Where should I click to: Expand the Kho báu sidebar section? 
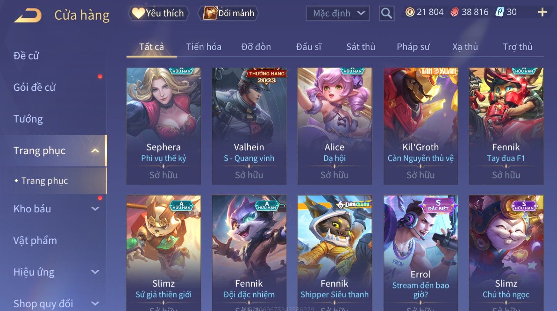click(95, 209)
